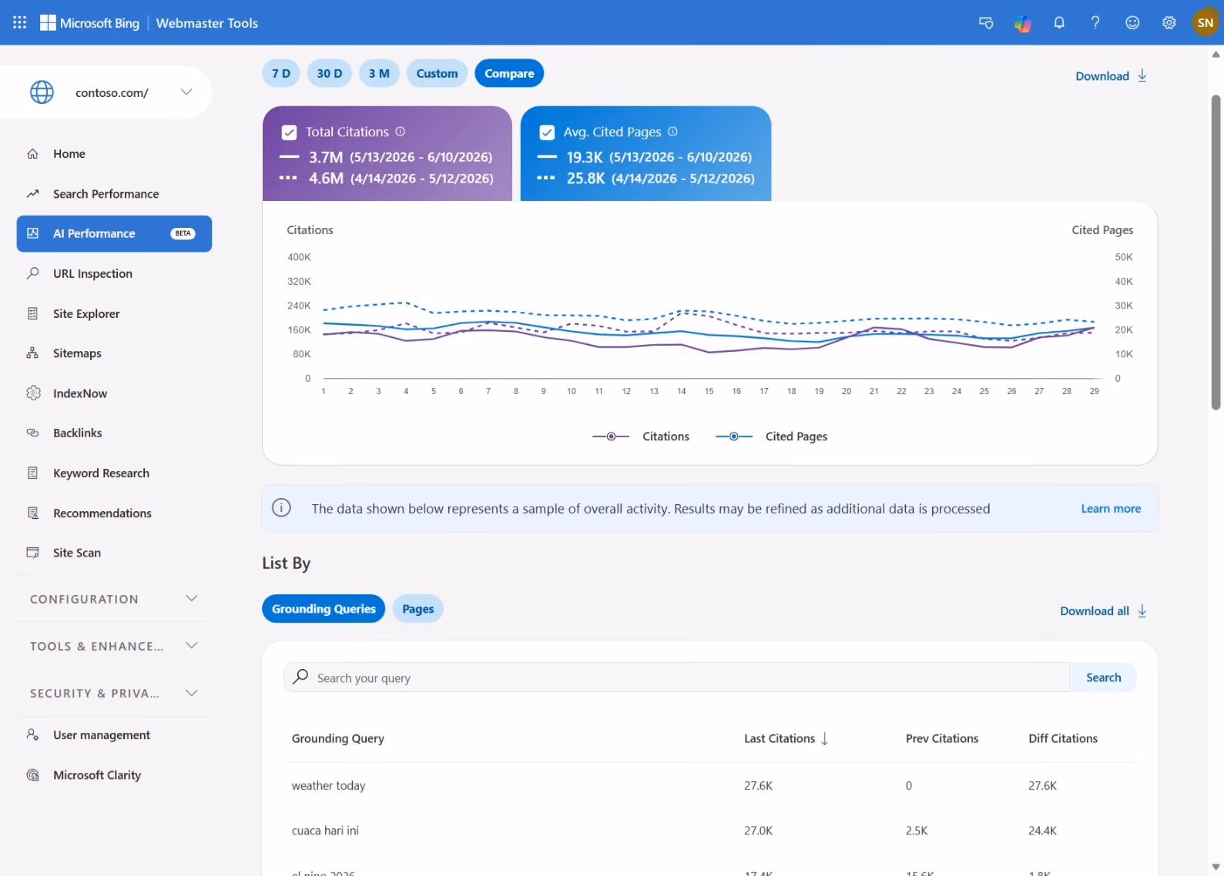Switch to the Grounding Queries tab
The height and width of the screenshot is (876, 1224).
point(324,609)
